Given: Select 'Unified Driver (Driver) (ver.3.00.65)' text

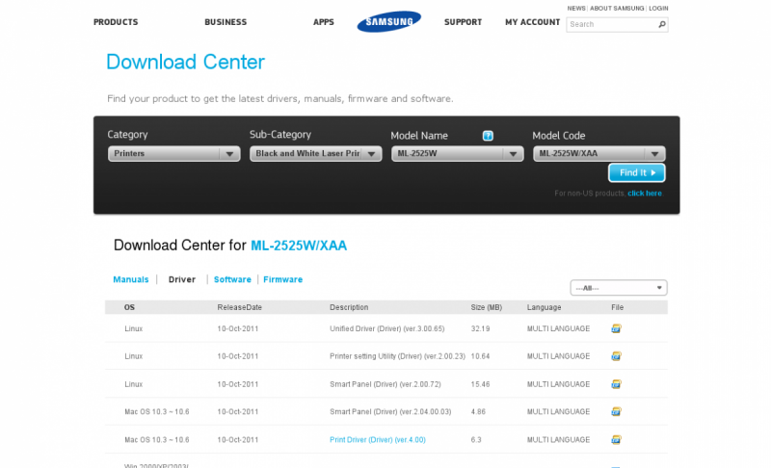Looking at the screenshot, I should tap(387, 328).
